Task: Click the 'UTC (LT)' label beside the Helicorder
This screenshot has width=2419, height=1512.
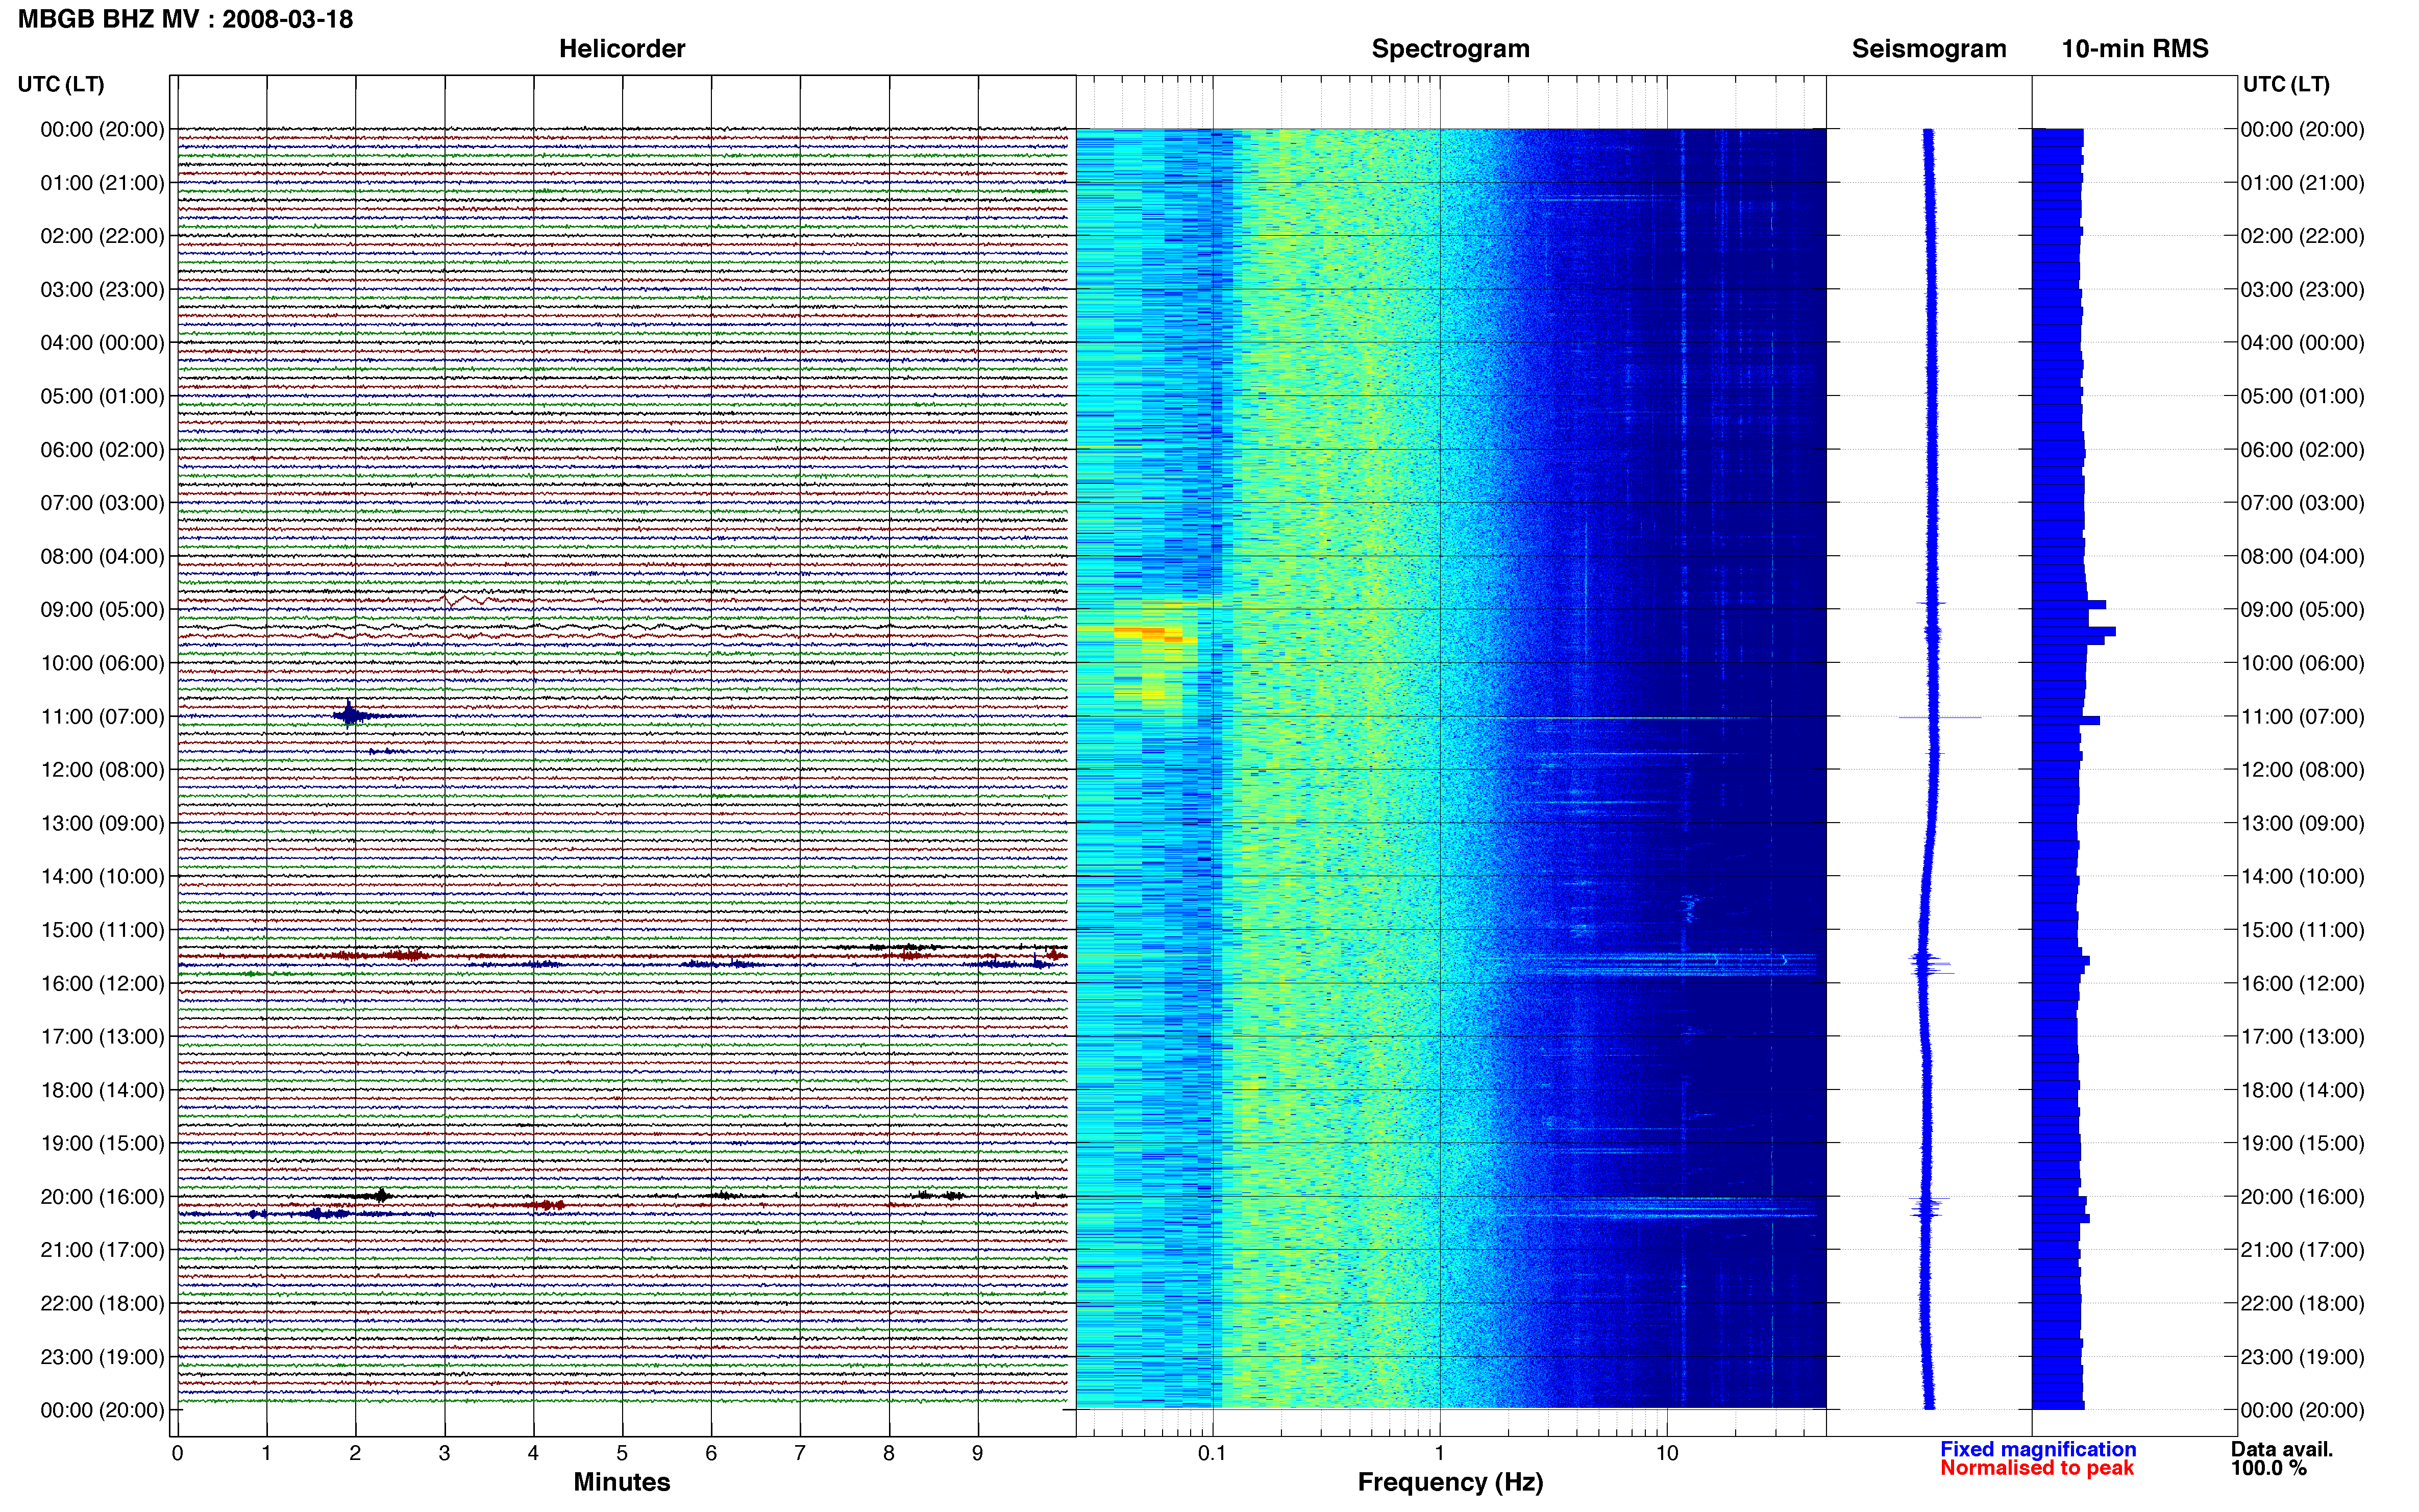Action: click(61, 84)
